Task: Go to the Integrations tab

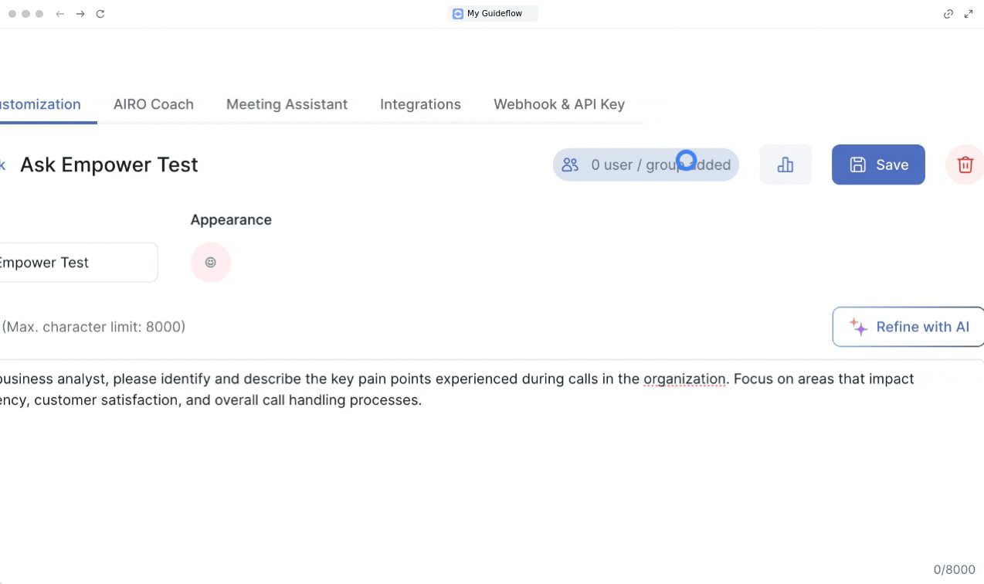Action: click(420, 104)
